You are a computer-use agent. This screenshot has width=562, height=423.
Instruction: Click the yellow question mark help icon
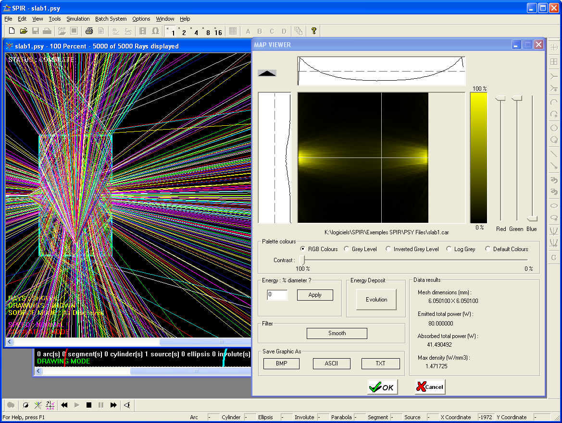pos(314,31)
